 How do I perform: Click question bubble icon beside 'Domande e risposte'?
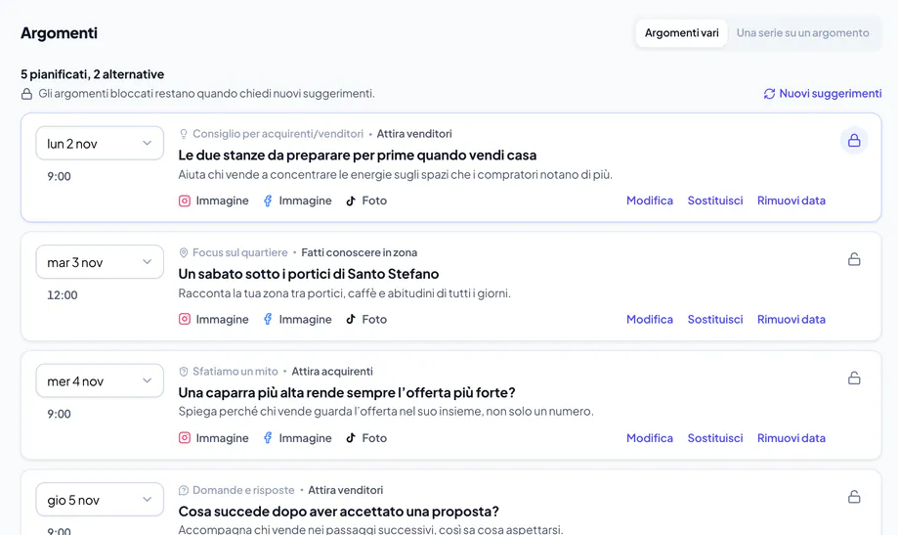[x=184, y=490]
